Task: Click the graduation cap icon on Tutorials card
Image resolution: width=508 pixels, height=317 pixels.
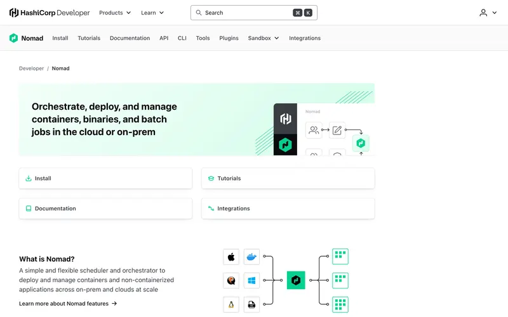Action: pyautogui.click(x=211, y=178)
